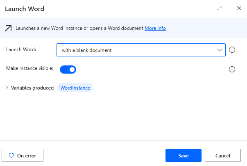The width and height of the screenshot is (247, 166).
Task: Click the 'Make instance visible:' label text
Action: click(30, 68)
